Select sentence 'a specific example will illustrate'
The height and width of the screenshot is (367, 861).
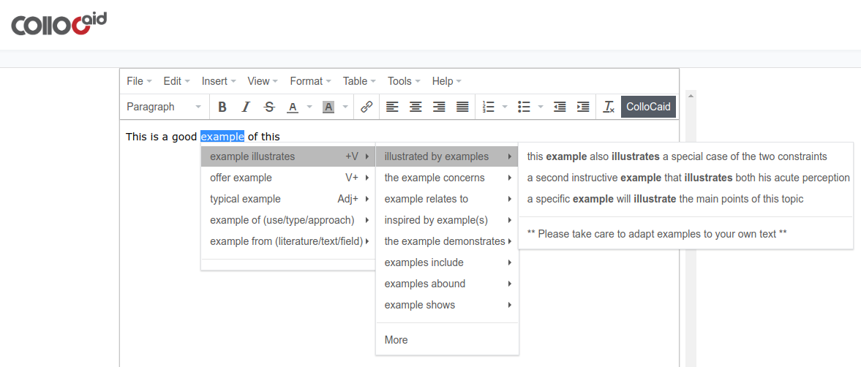click(x=685, y=199)
